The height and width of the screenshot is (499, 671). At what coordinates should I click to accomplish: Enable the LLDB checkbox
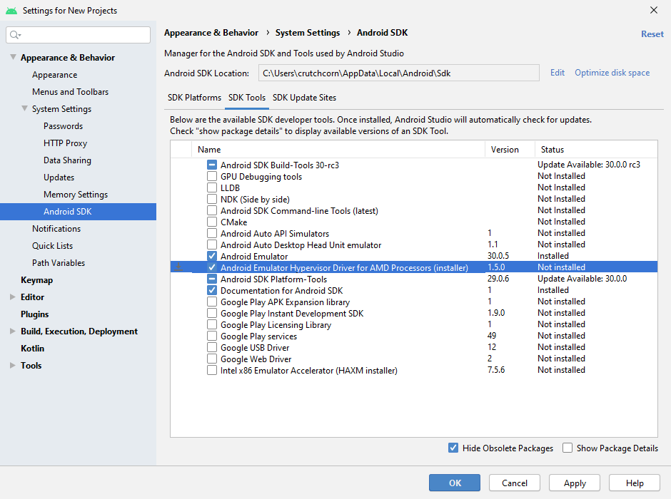click(x=212, y=187)
